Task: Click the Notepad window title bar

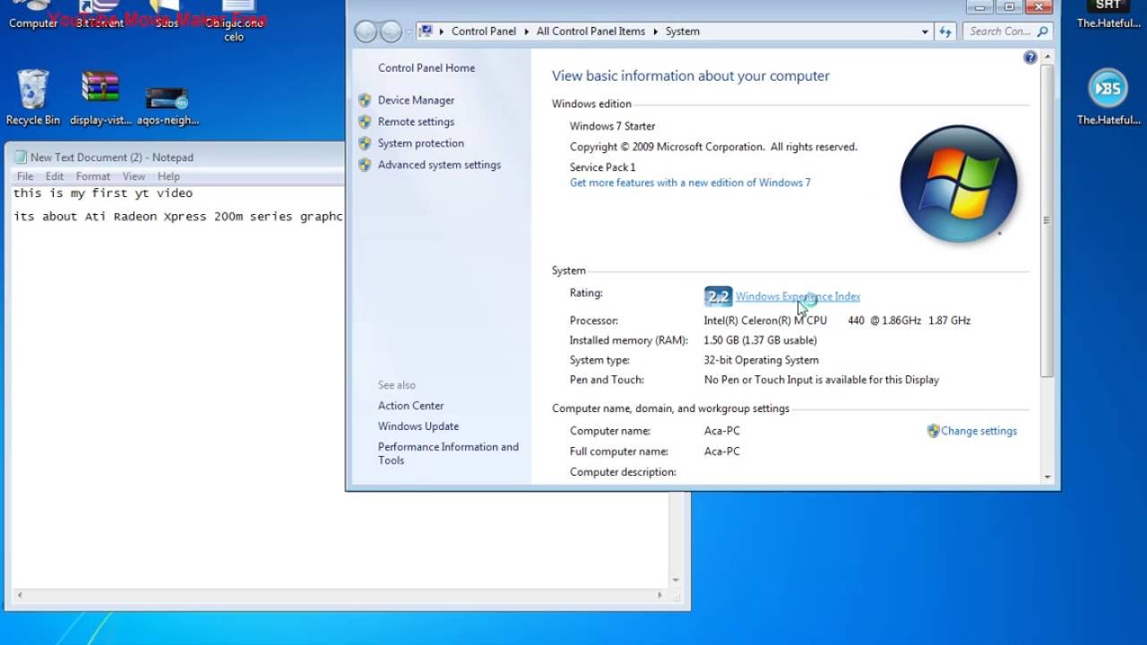Action: 177,157
